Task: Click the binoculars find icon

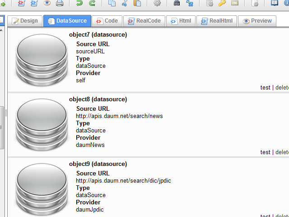Action: click(x=177, y=4)
